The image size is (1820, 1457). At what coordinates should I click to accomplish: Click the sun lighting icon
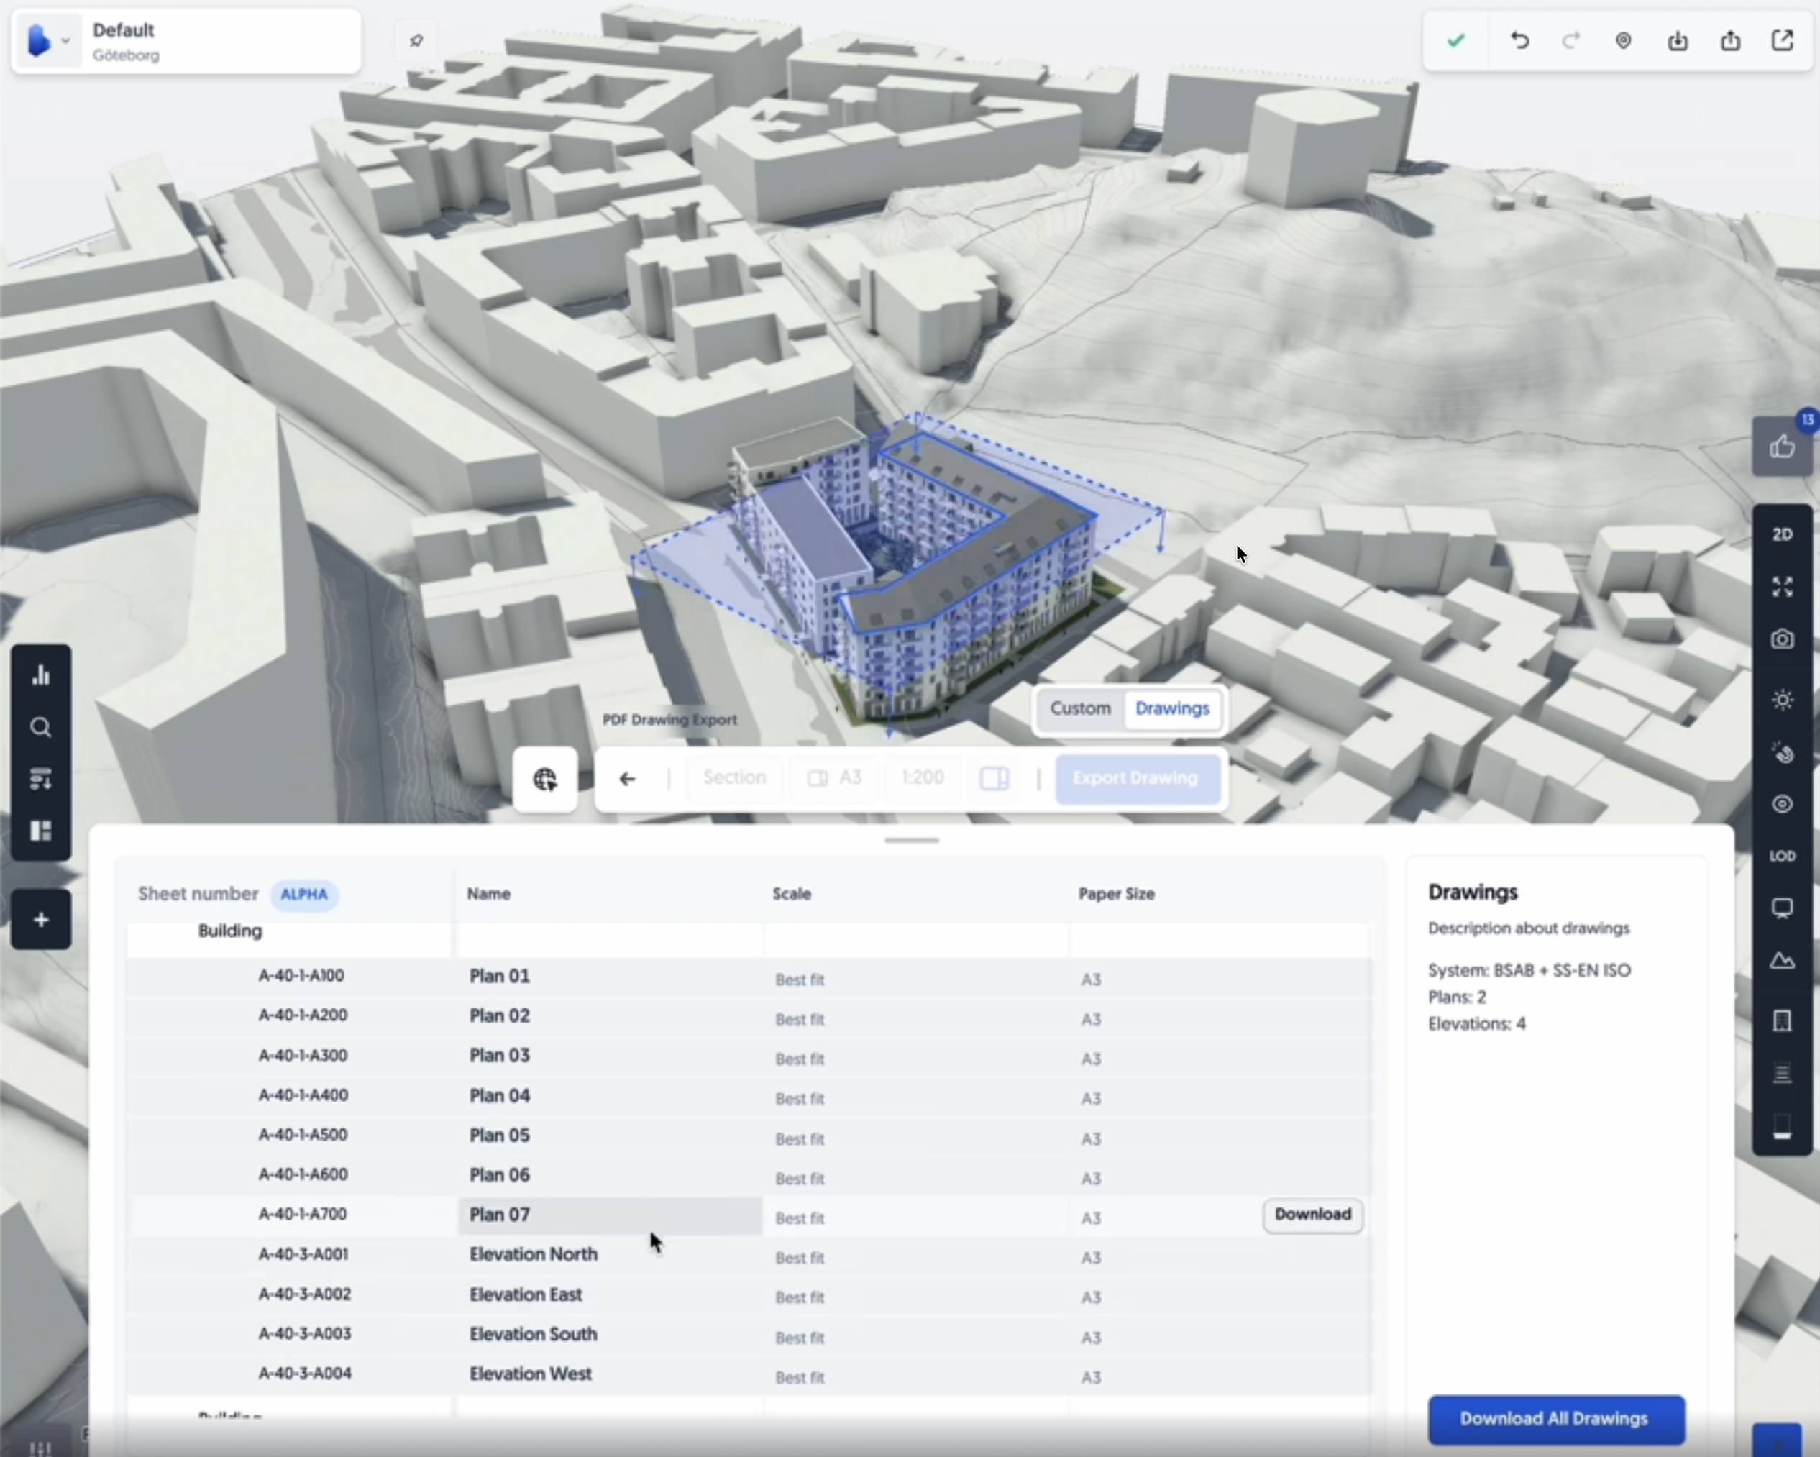tap(1782, 700)
